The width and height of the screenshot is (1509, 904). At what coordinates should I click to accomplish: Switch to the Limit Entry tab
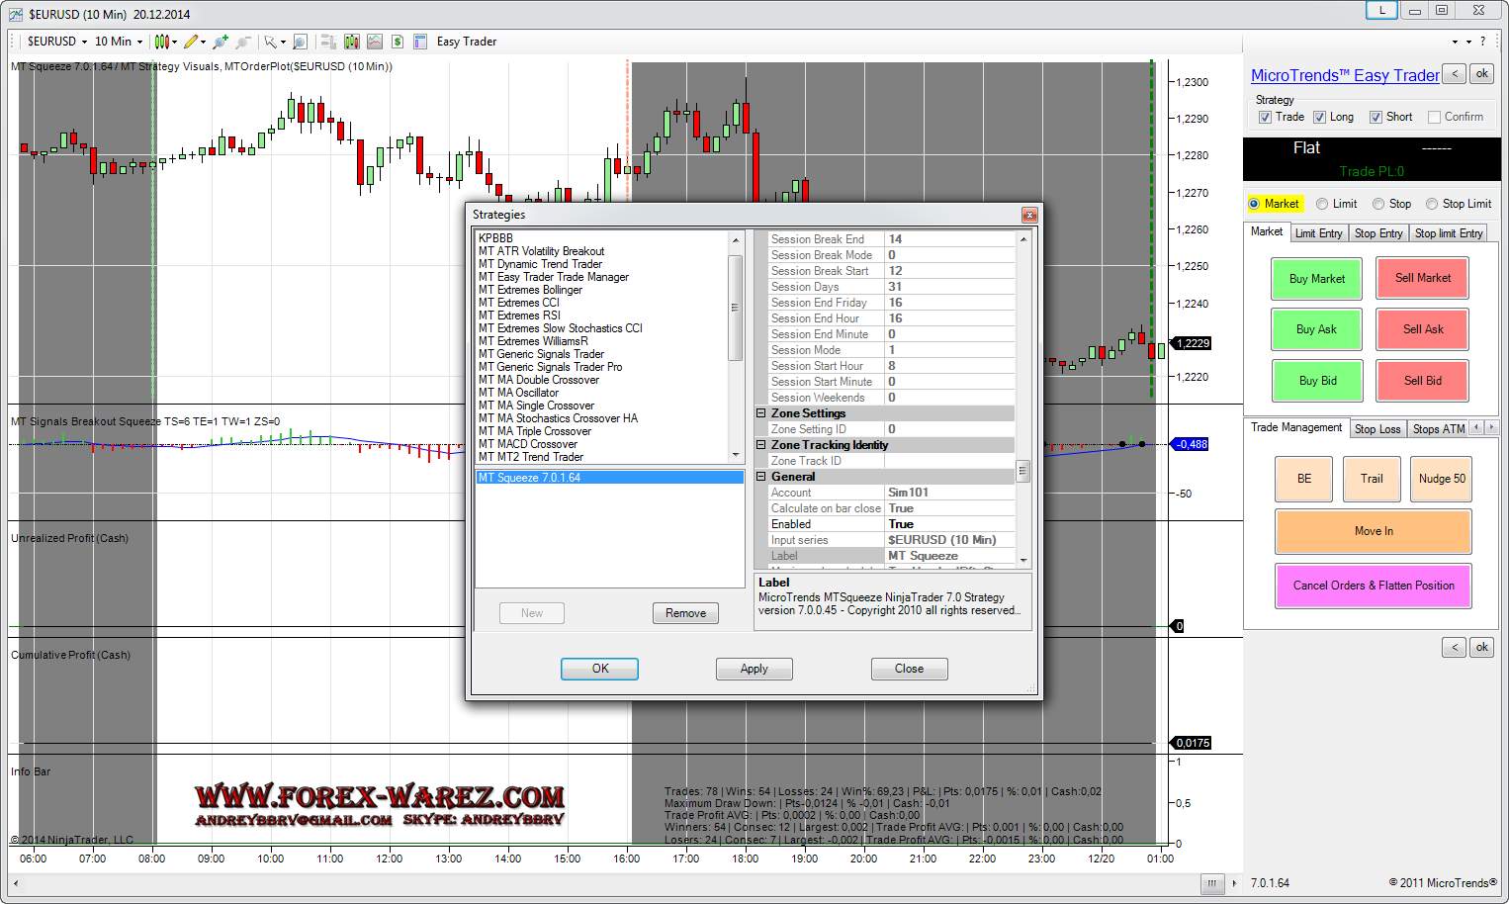coord(1318,233)
